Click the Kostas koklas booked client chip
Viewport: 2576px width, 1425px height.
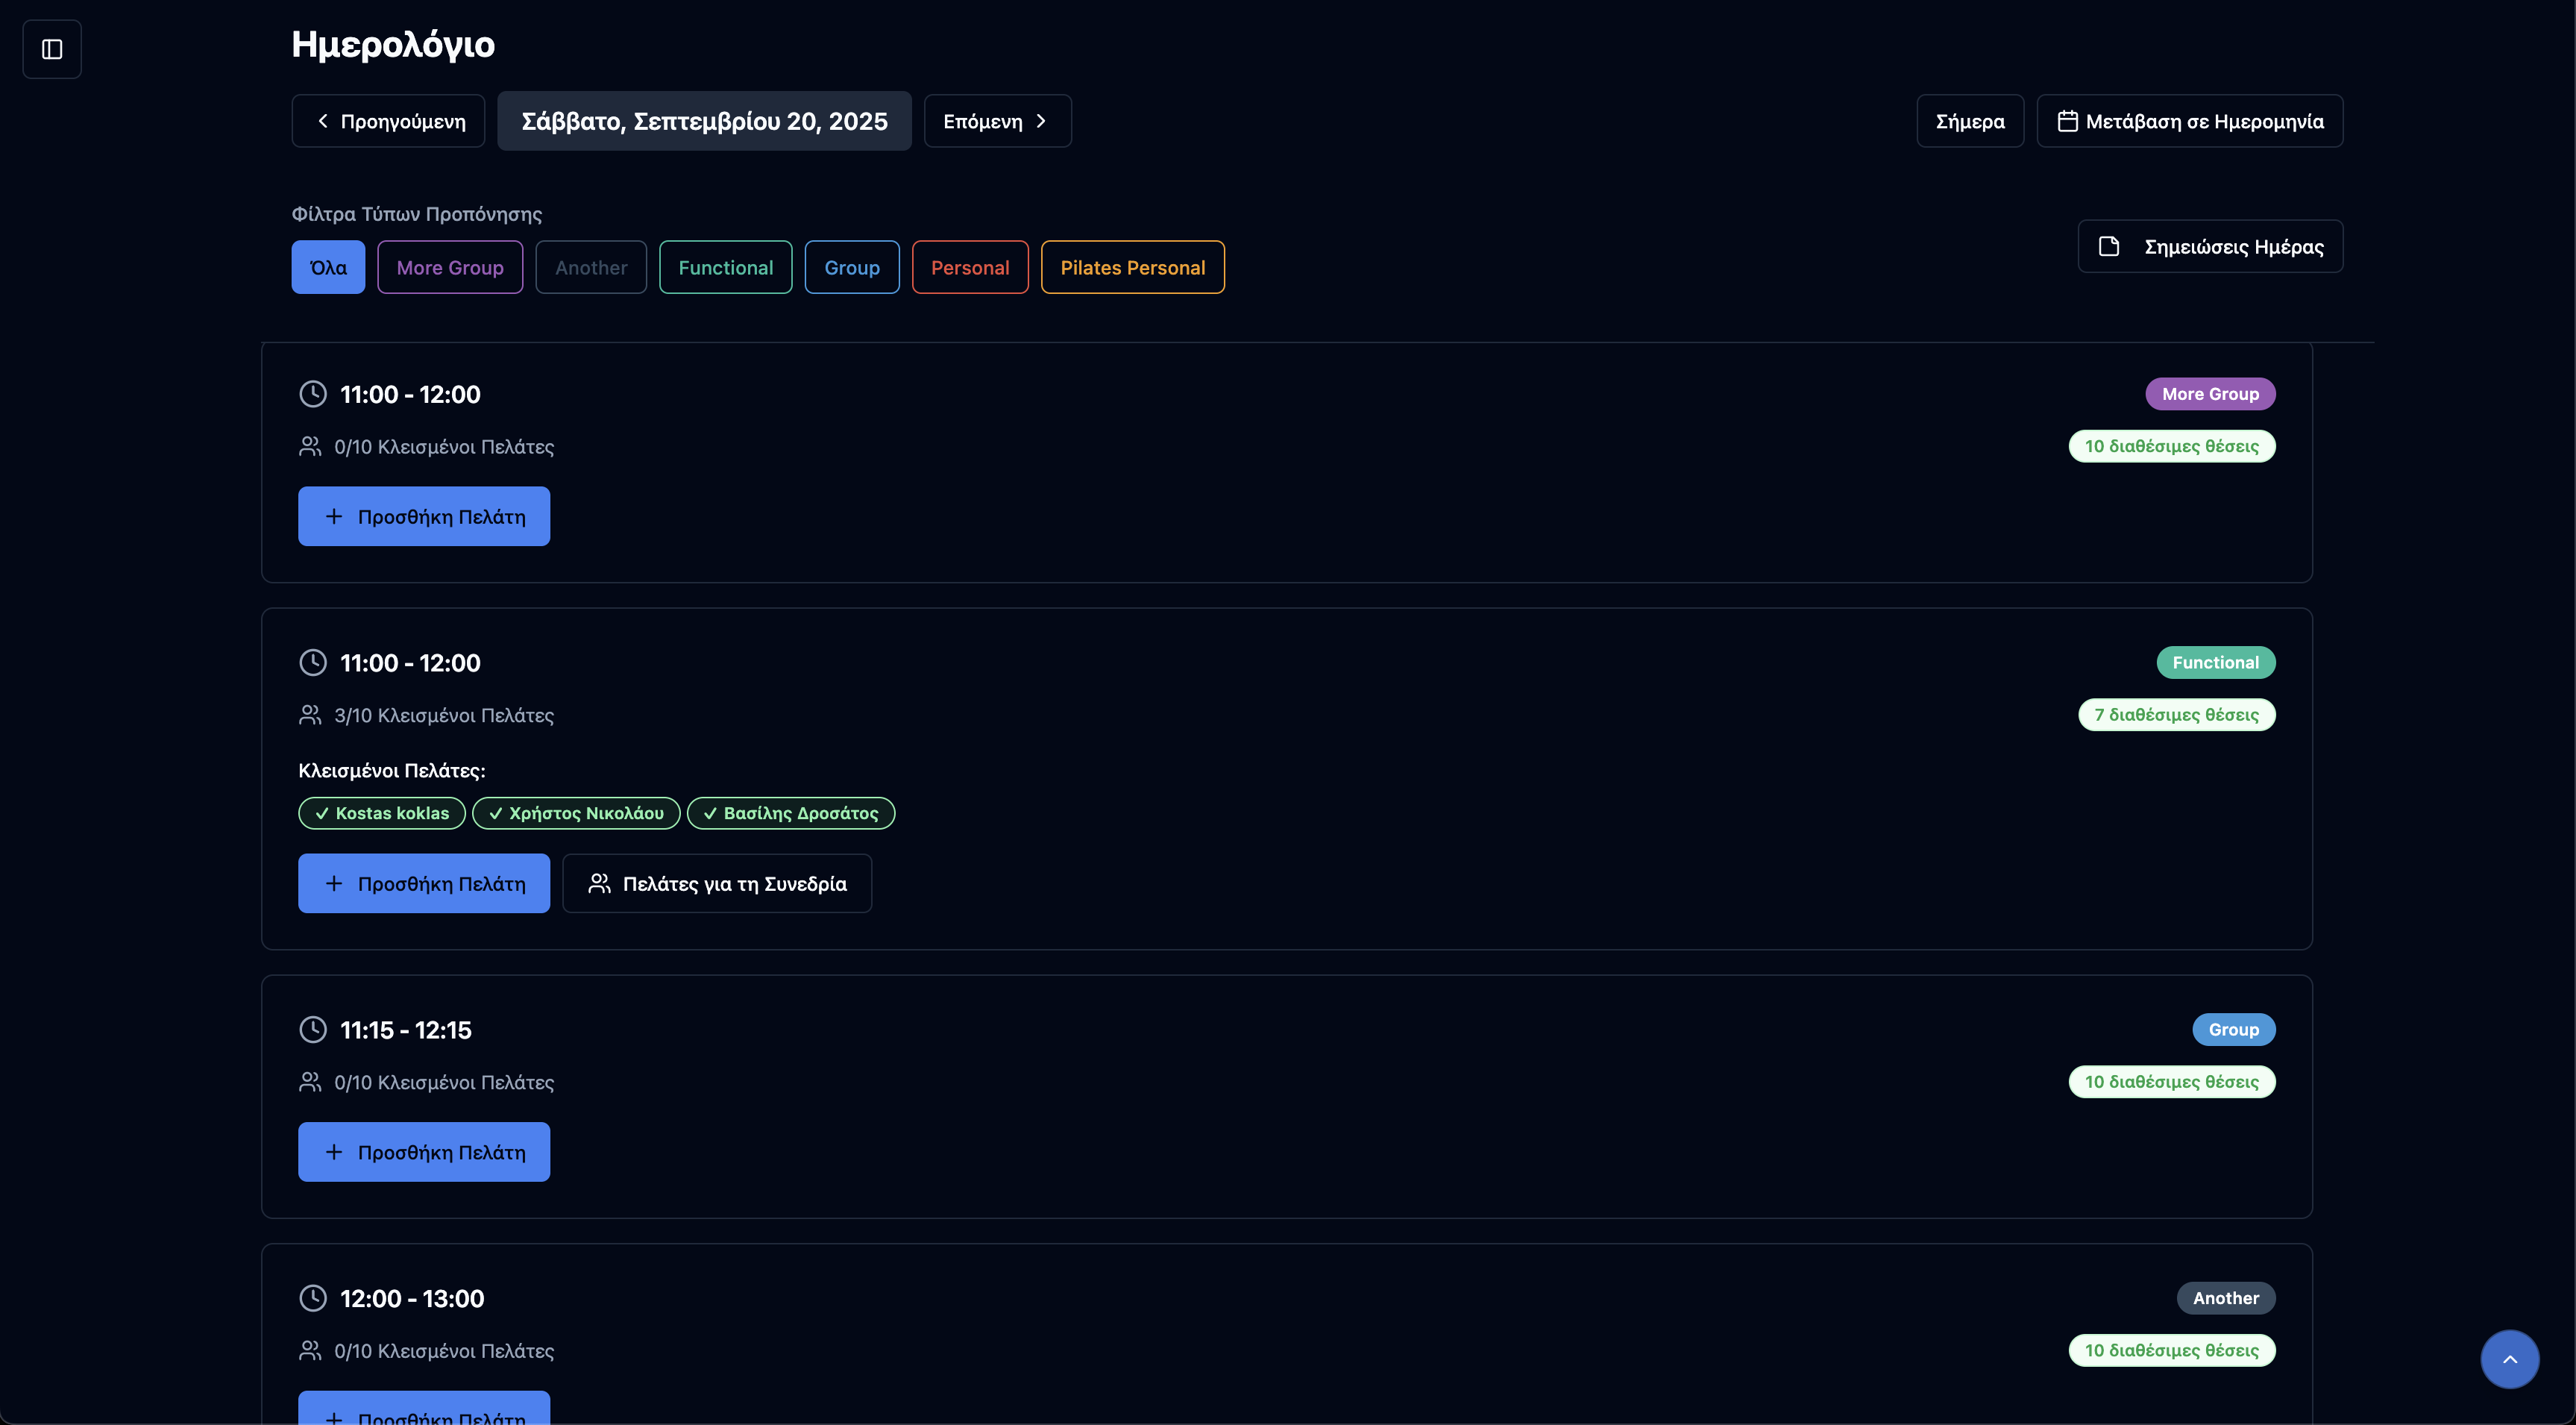coord(382,813)
